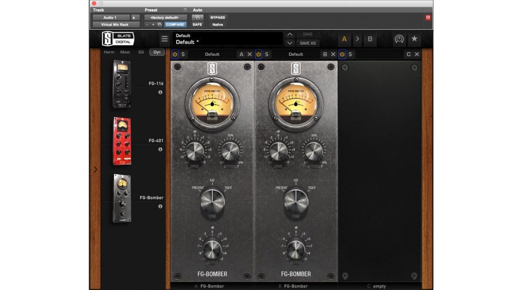Click slot A Output knob
The image size is (526, 290).
212,250
